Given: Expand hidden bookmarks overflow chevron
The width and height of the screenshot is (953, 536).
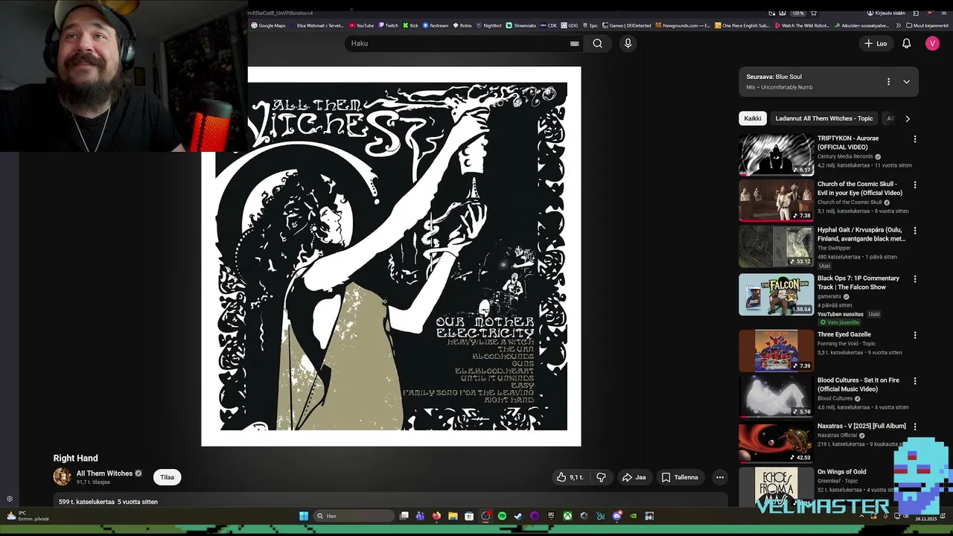Looking at the screenshot, I should (x=898, y=25).
